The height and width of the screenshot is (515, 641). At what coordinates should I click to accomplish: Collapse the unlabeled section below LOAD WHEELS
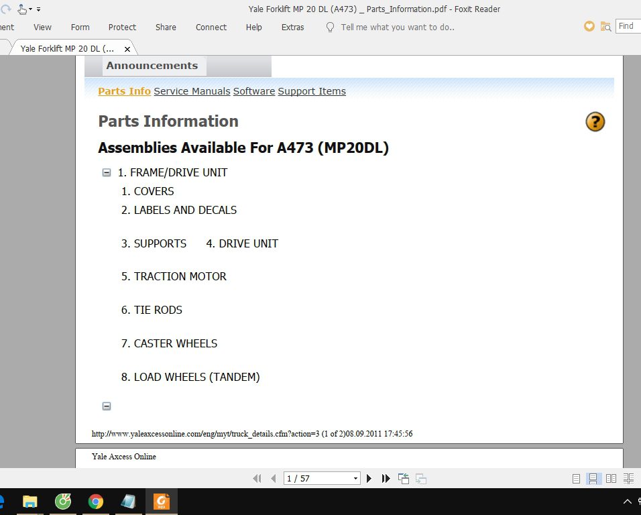[107, 406]
